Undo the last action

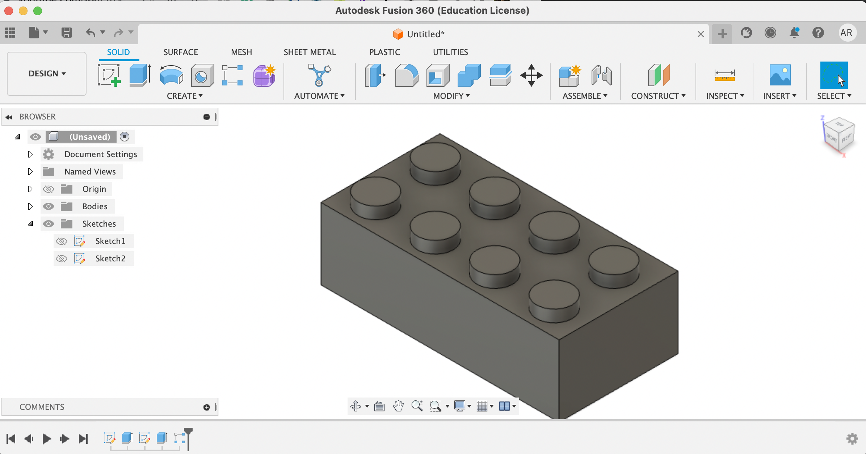coord(91,33)
